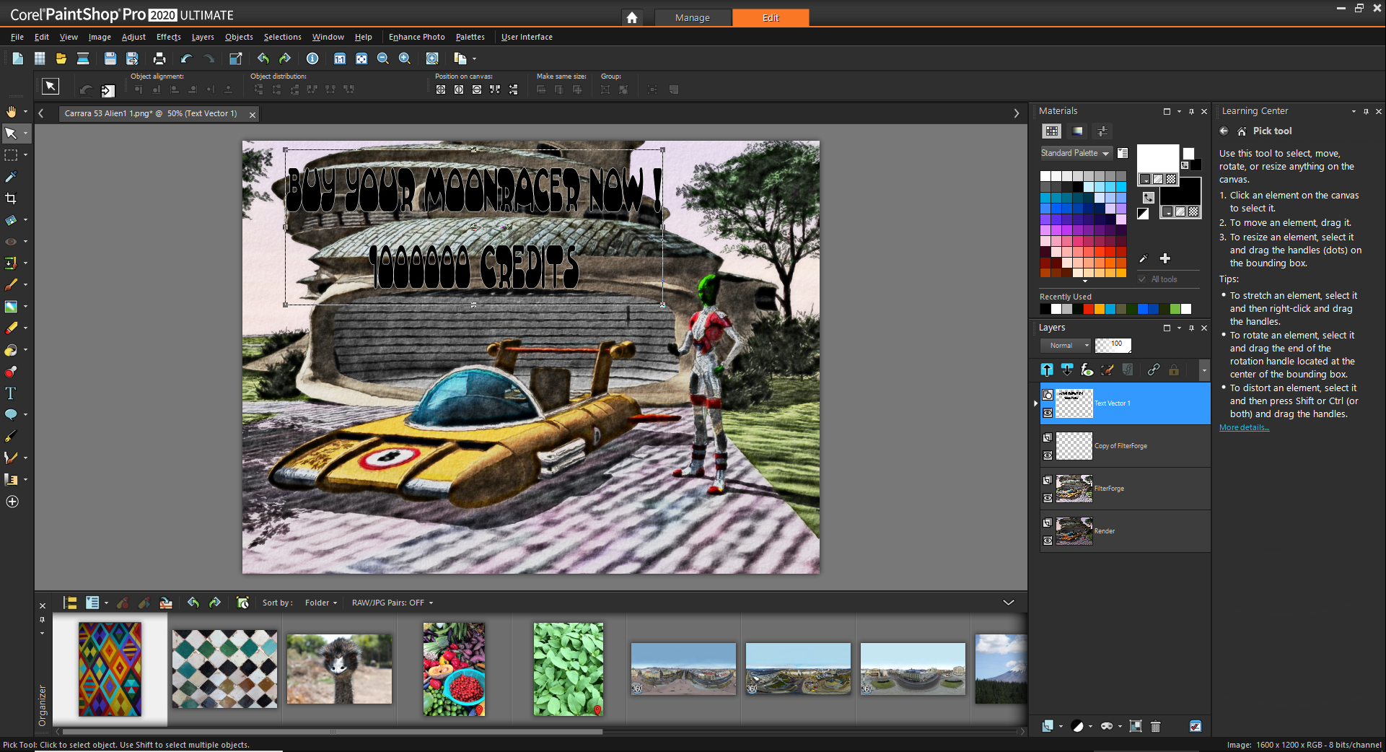Click the Delete layer trash icon
1386x752 pixels.
(1155, 726)
